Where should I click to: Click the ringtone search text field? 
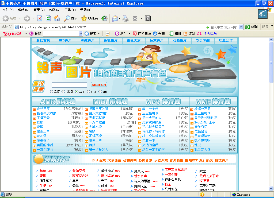69,85
